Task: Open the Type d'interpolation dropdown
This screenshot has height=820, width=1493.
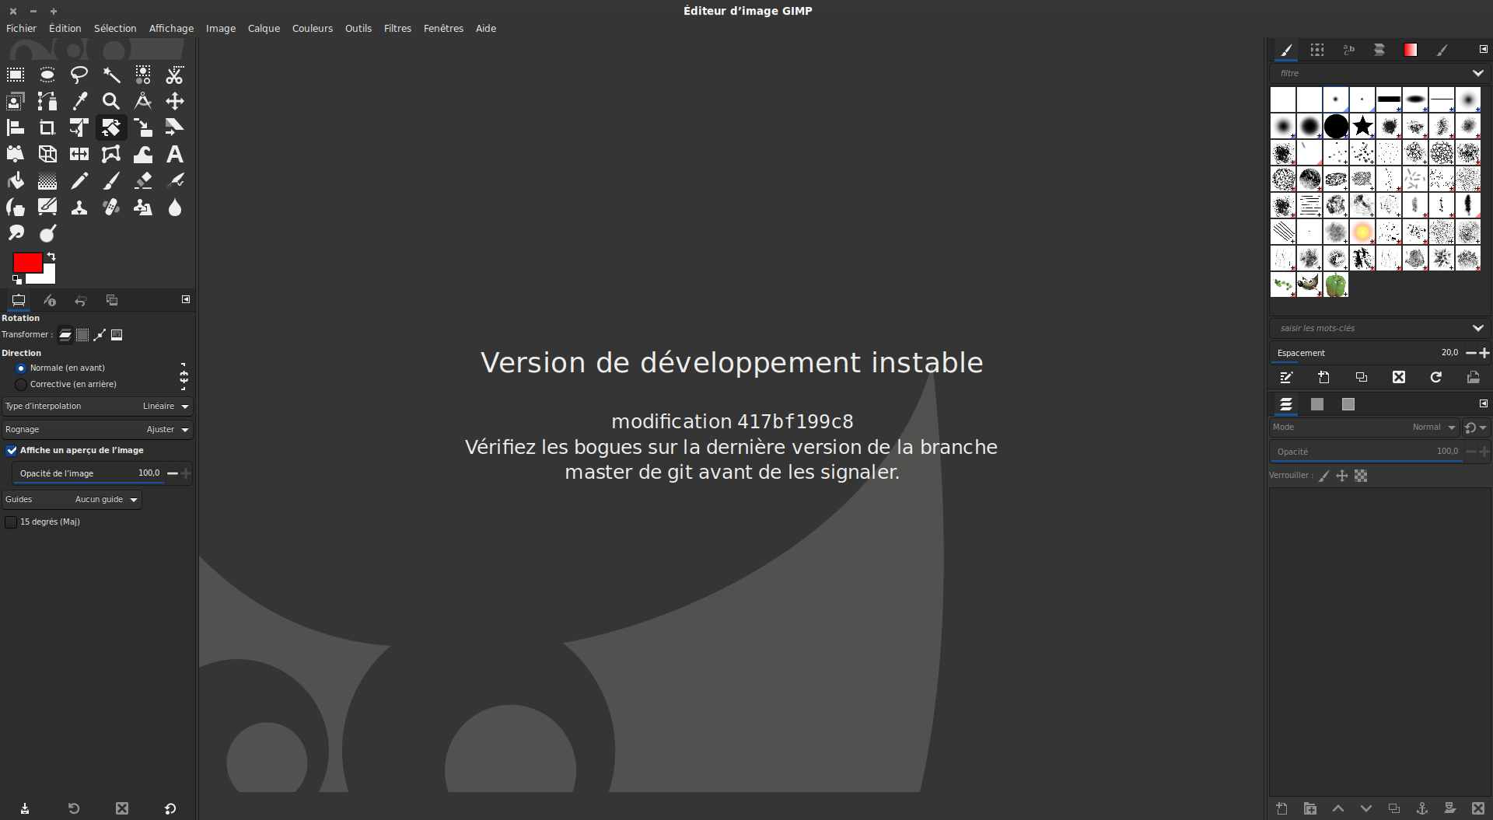Action: coord(97,407)
